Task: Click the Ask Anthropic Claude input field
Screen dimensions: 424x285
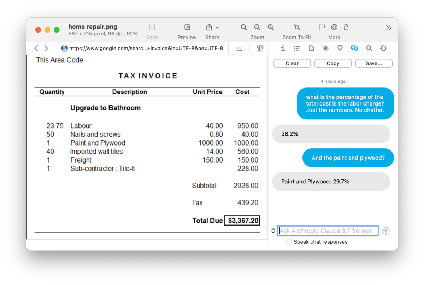Action: [x=328, y=231]
